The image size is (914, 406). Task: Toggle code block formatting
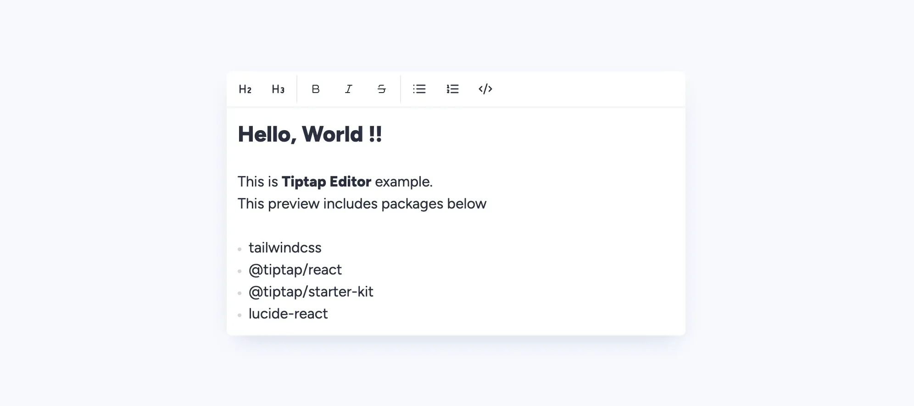485,89
